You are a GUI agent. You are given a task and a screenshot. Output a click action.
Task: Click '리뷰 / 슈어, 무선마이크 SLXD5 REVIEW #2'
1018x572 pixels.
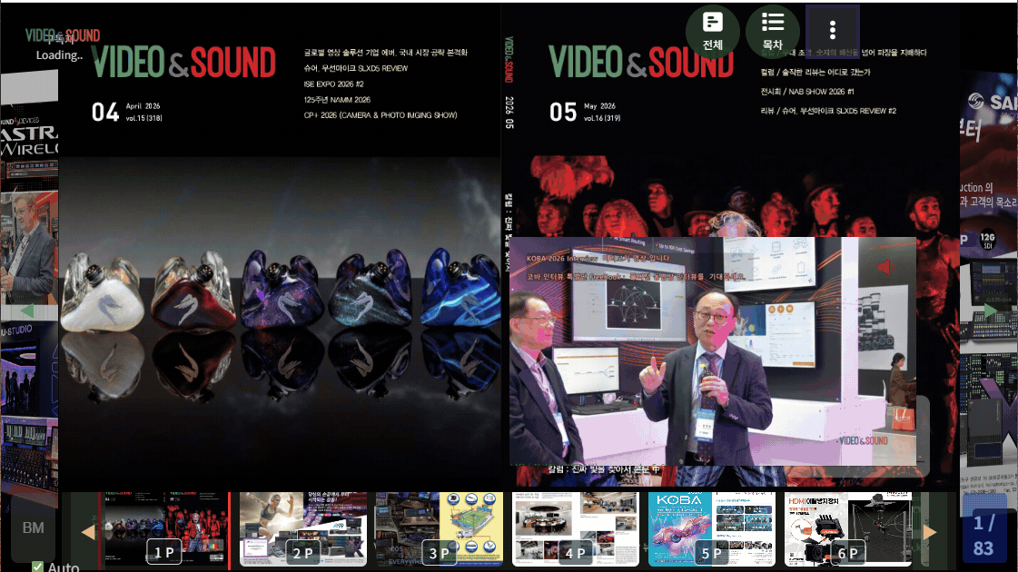[x=828, y=111]
